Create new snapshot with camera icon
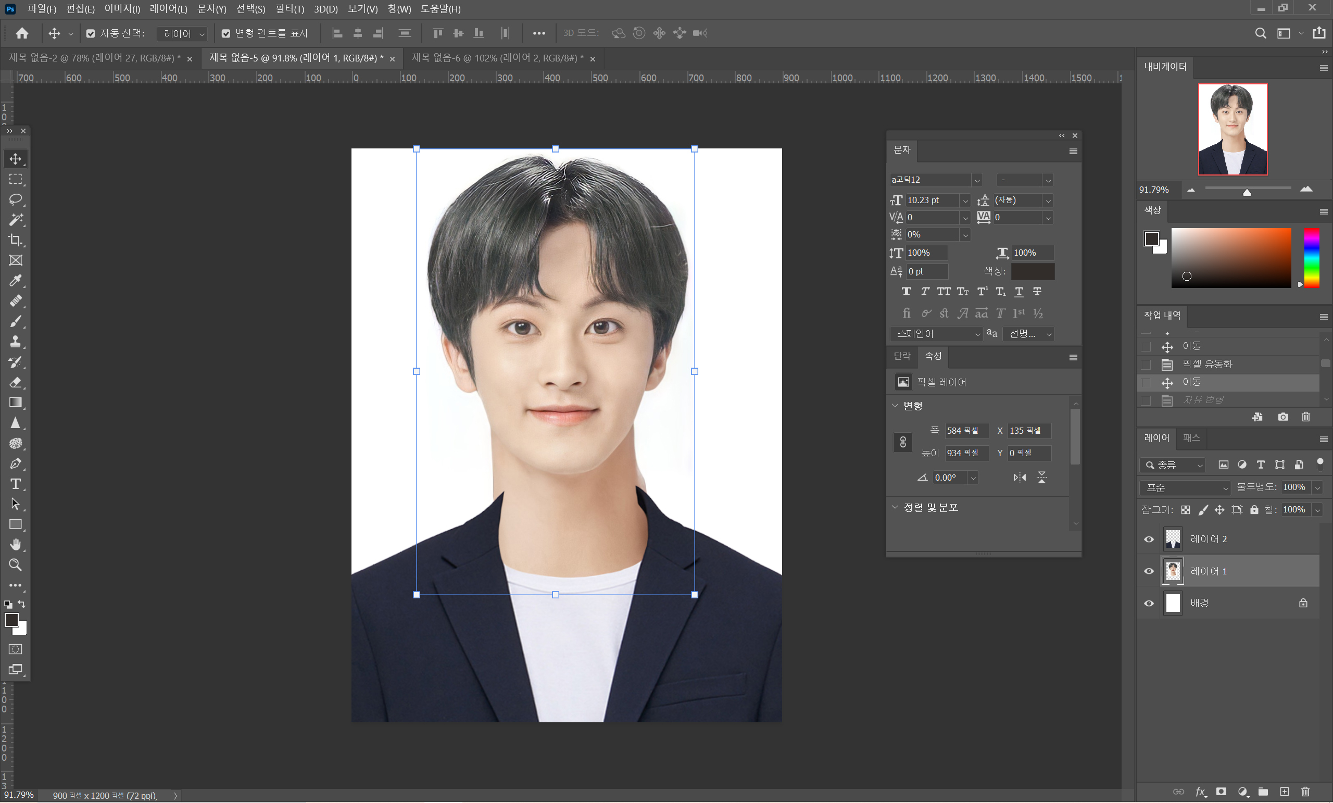 (x=1282, y=417)
